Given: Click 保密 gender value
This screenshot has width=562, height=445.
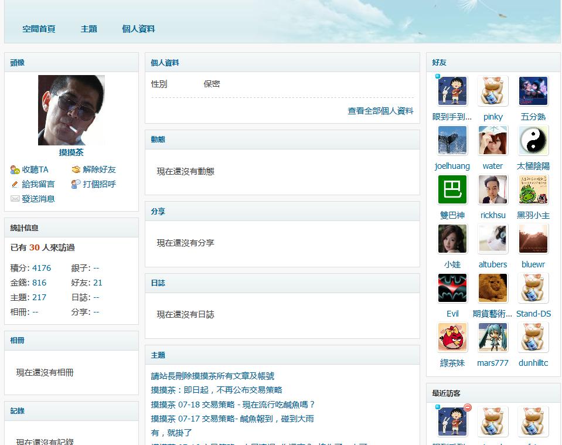Looking at the screenshot, I should coord(212,84).
